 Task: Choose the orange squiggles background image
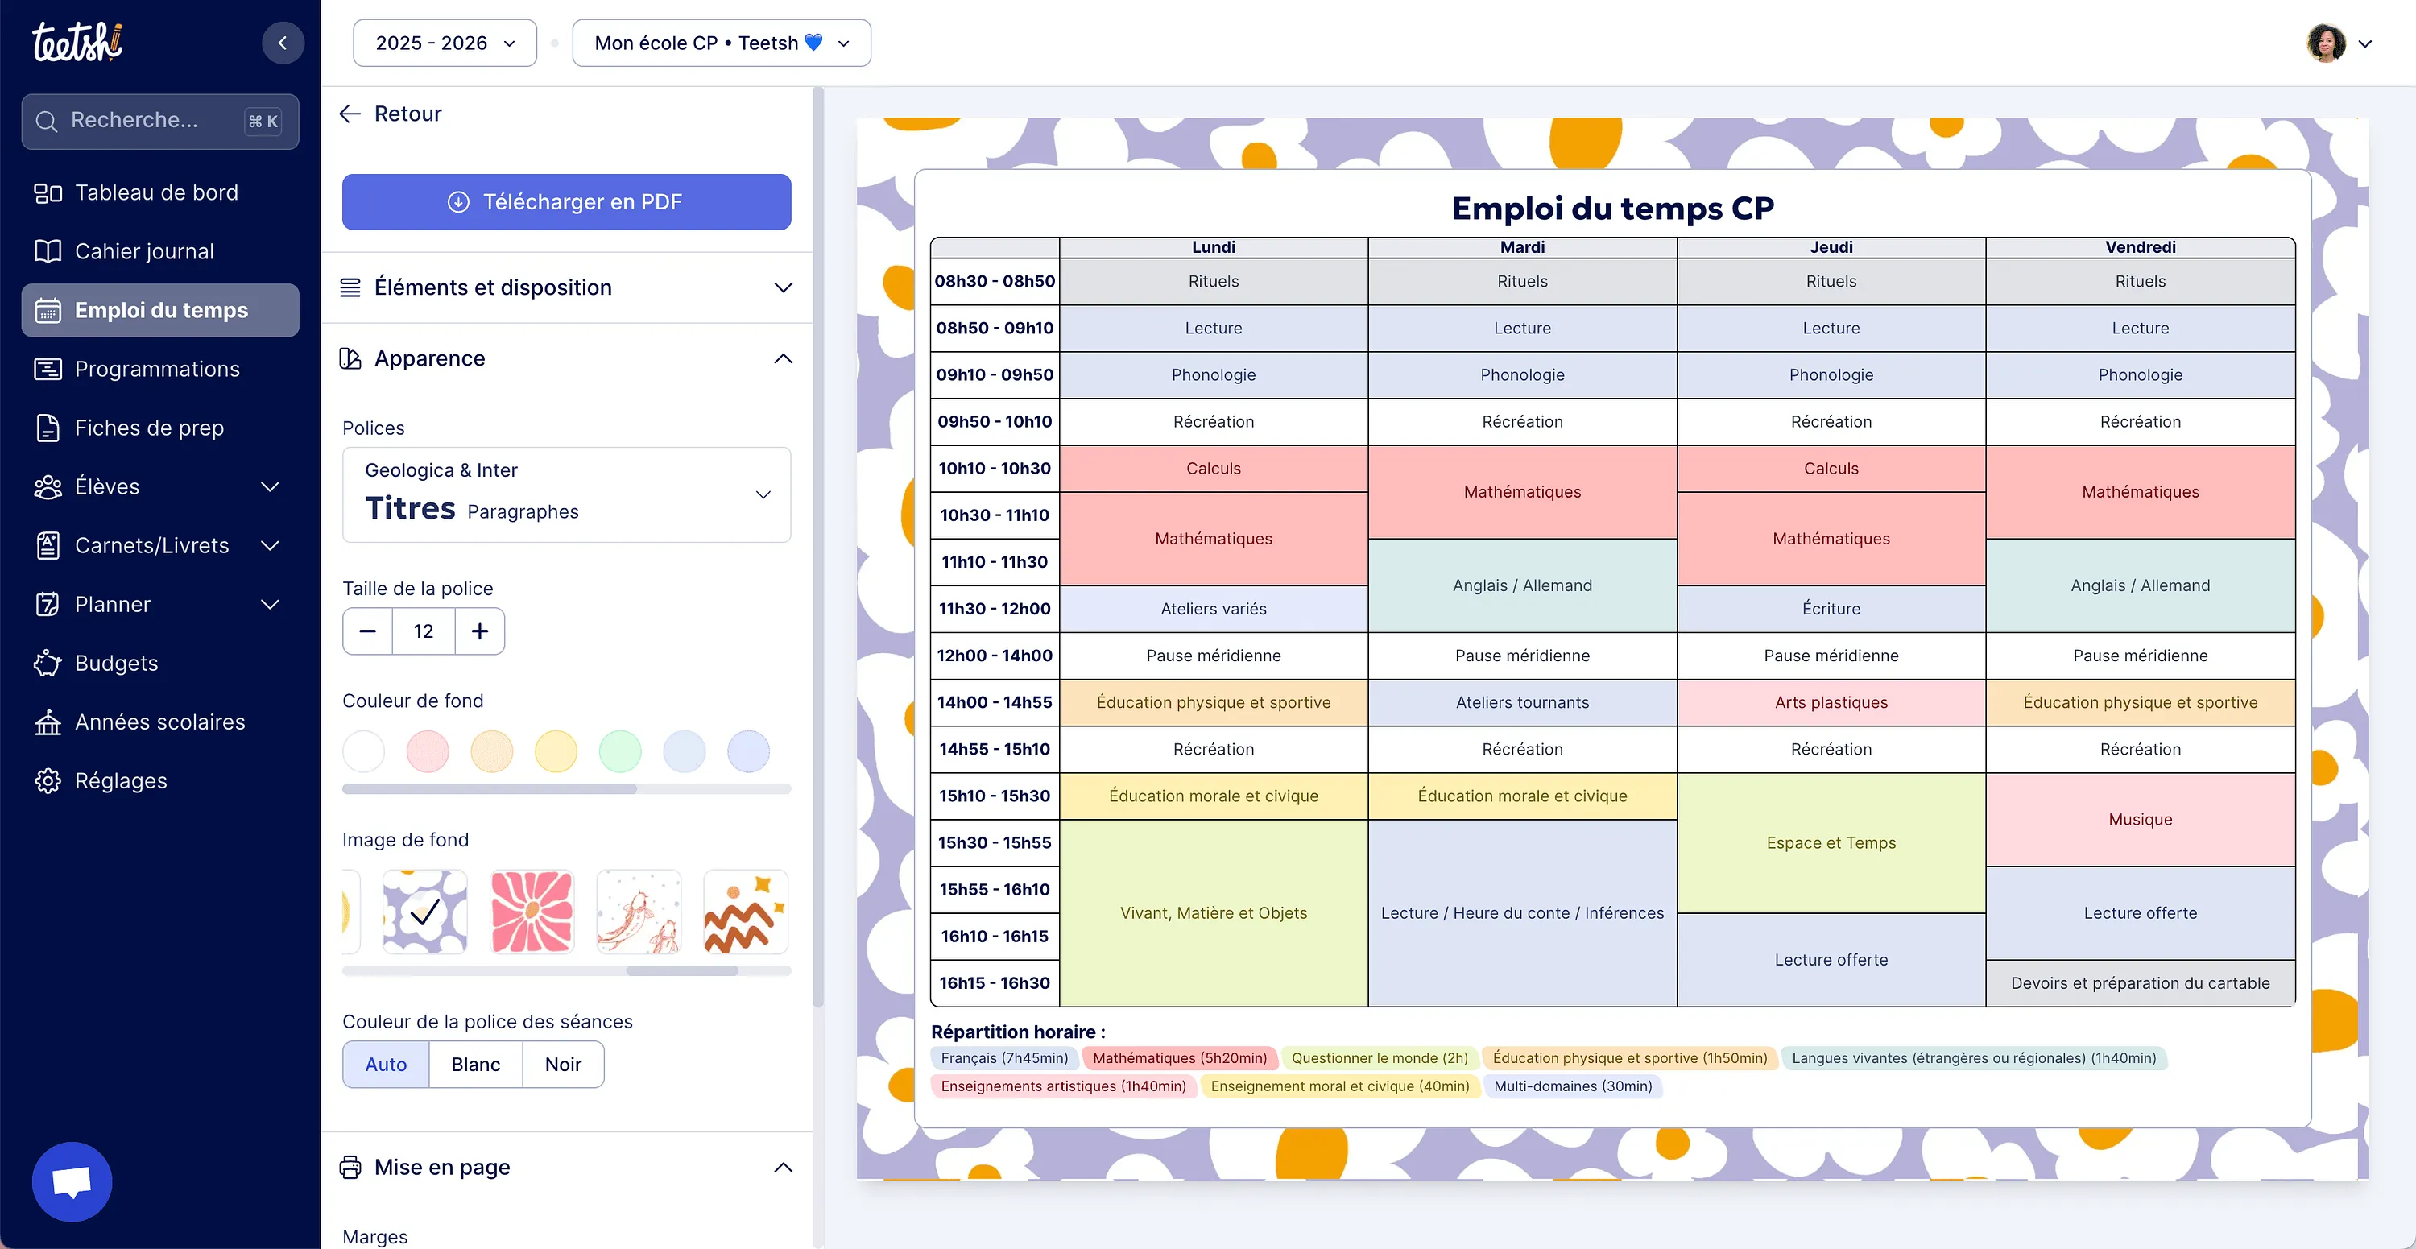(746, 912)
